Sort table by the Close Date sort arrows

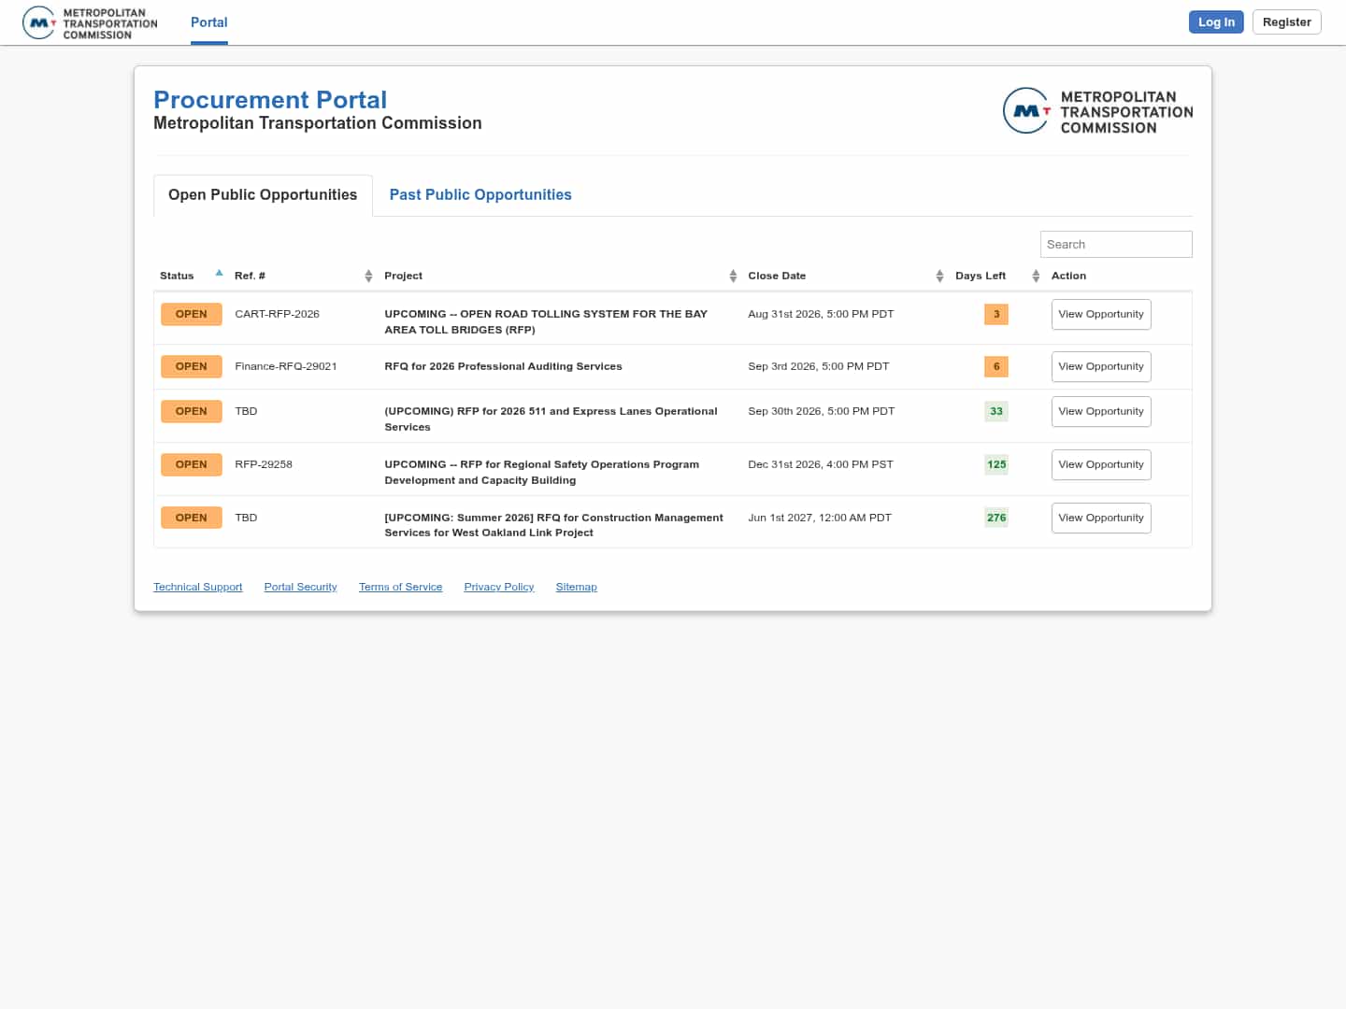(939, 276)
